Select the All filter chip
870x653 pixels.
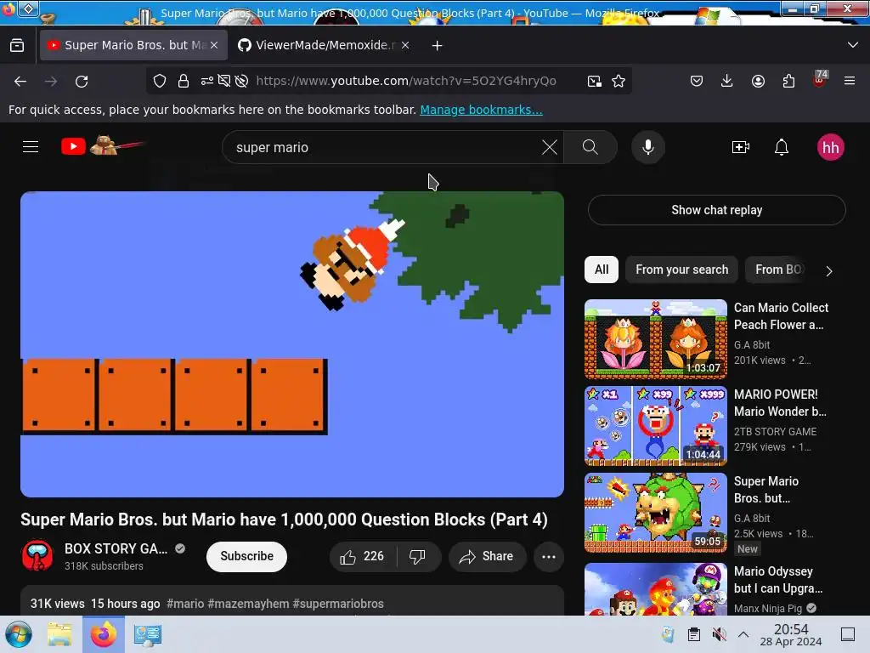coord(602,270)
